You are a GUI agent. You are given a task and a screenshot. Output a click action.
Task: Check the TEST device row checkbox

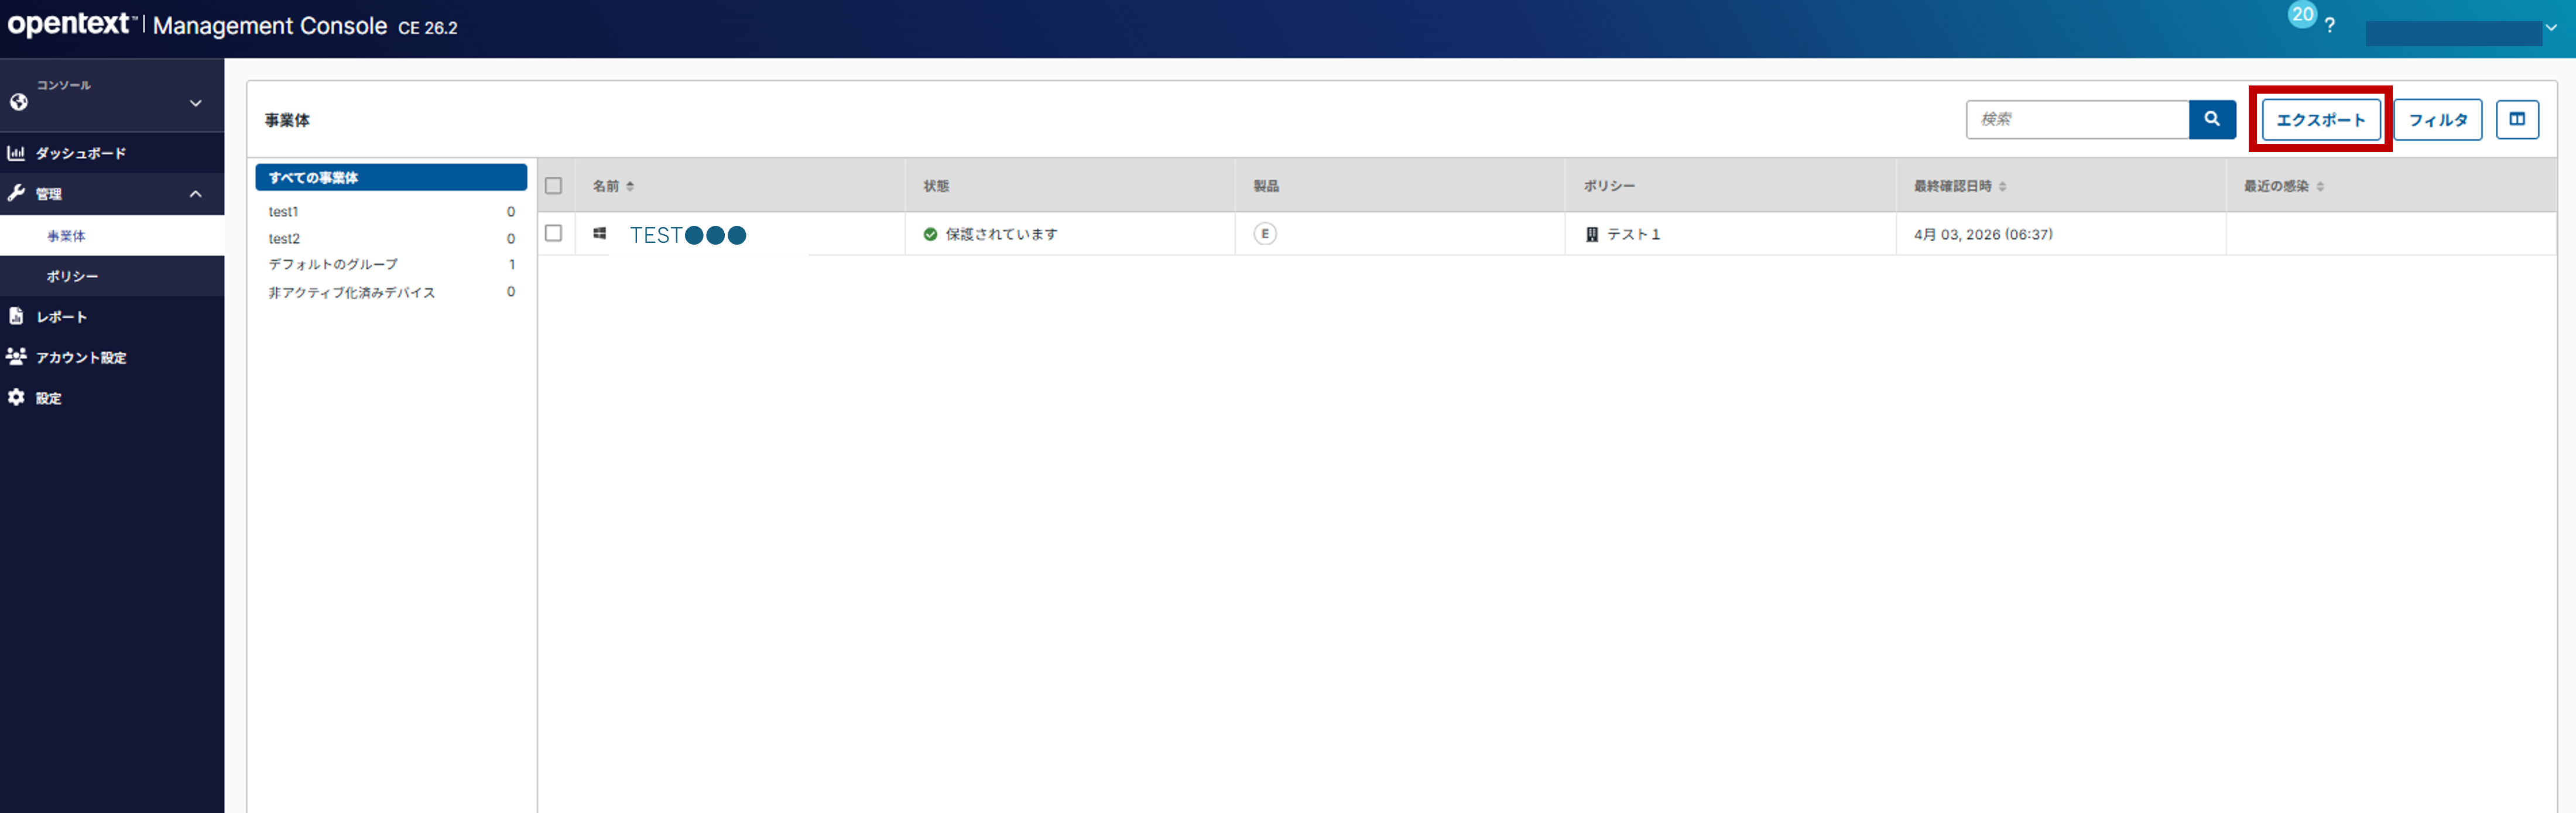coord(553,233)
